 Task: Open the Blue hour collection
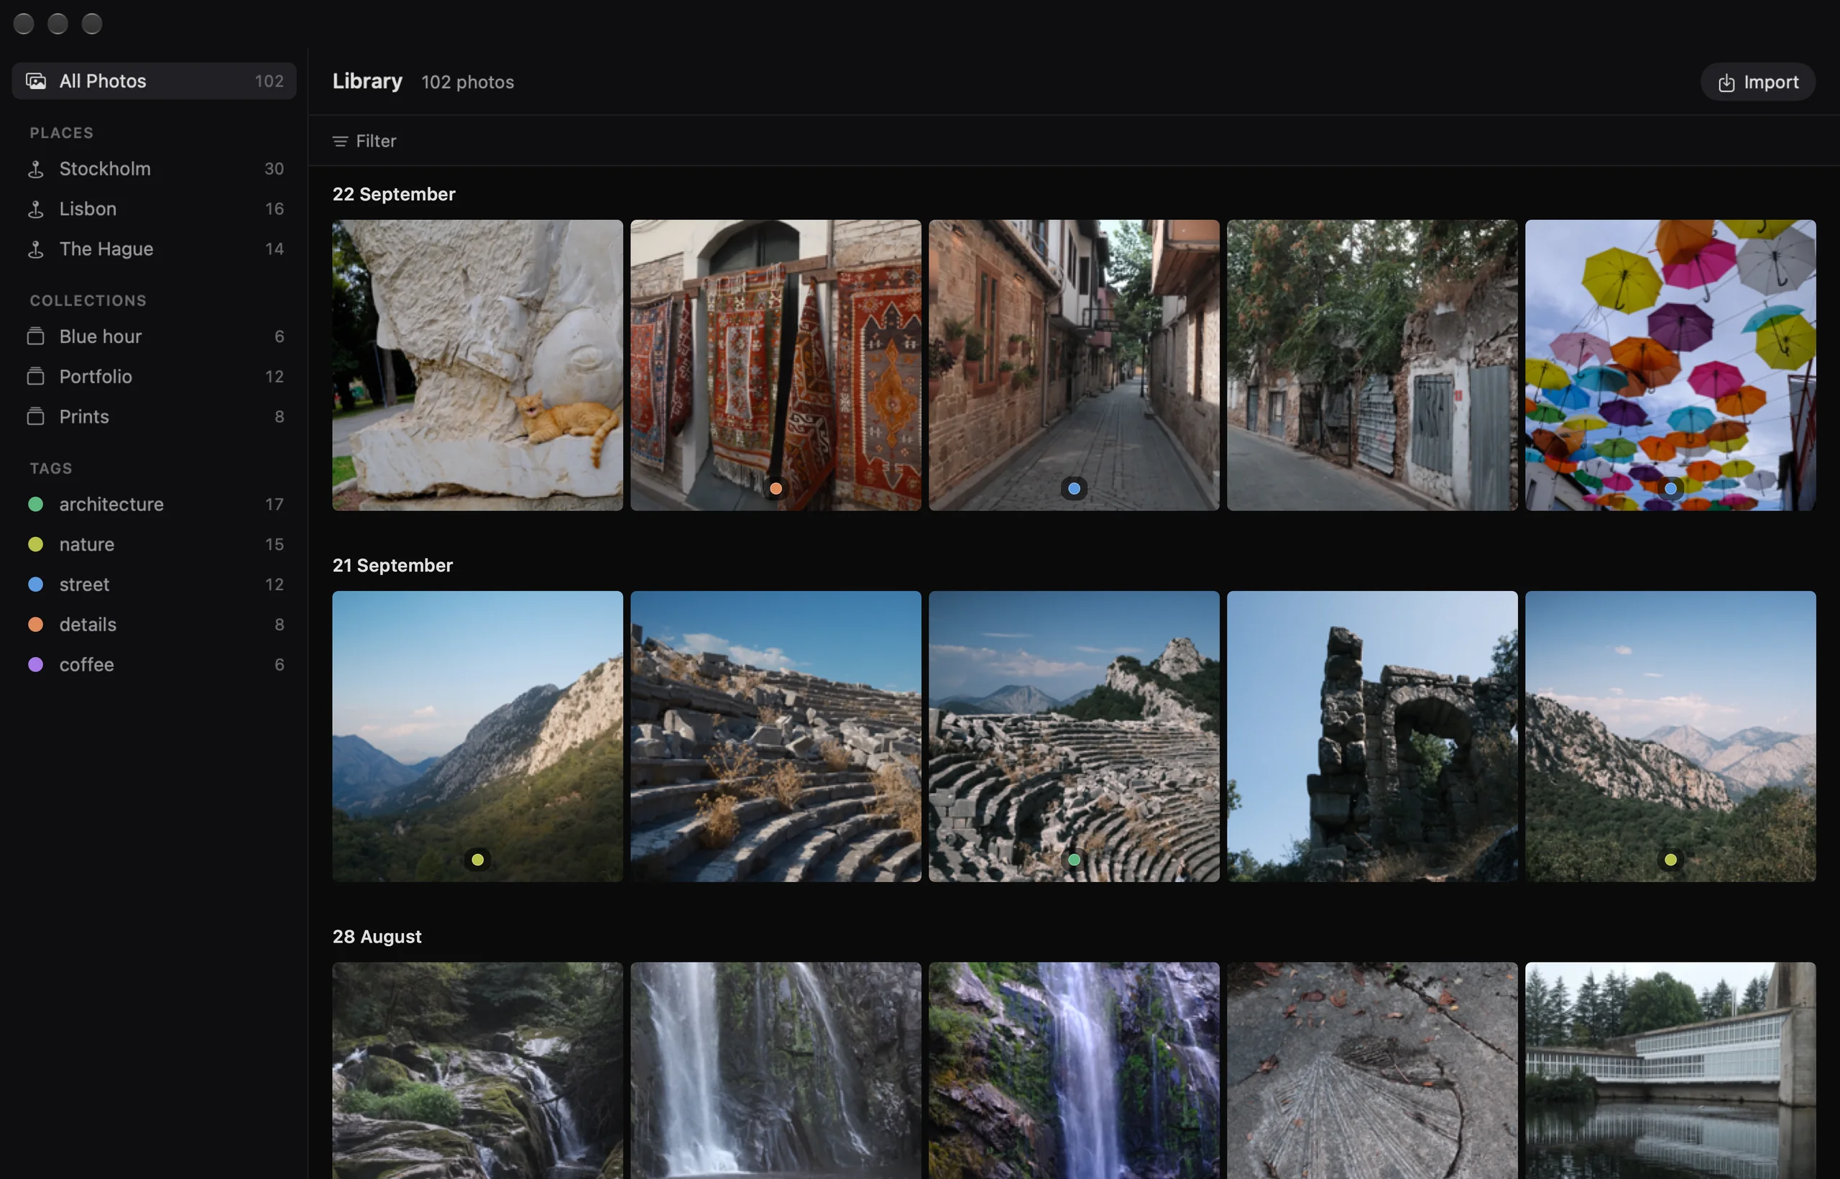click(154, 336)
